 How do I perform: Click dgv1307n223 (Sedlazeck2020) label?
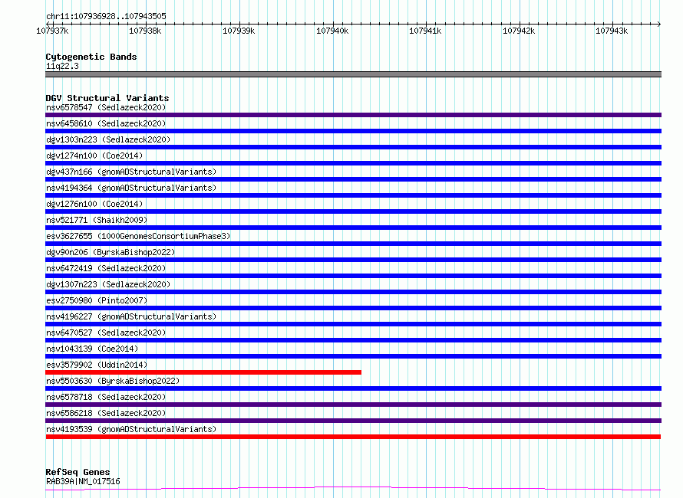108,284
